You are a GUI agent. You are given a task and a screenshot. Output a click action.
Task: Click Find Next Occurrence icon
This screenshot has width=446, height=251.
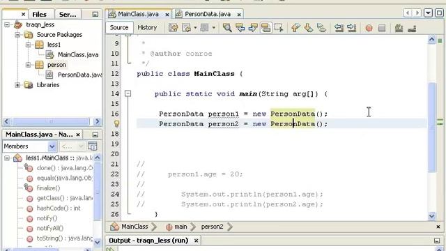pos(253,28)
